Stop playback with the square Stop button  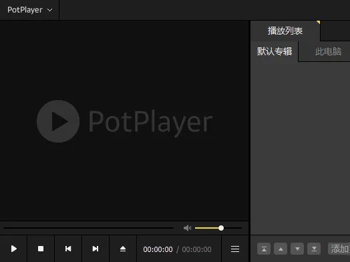[41, 249]
